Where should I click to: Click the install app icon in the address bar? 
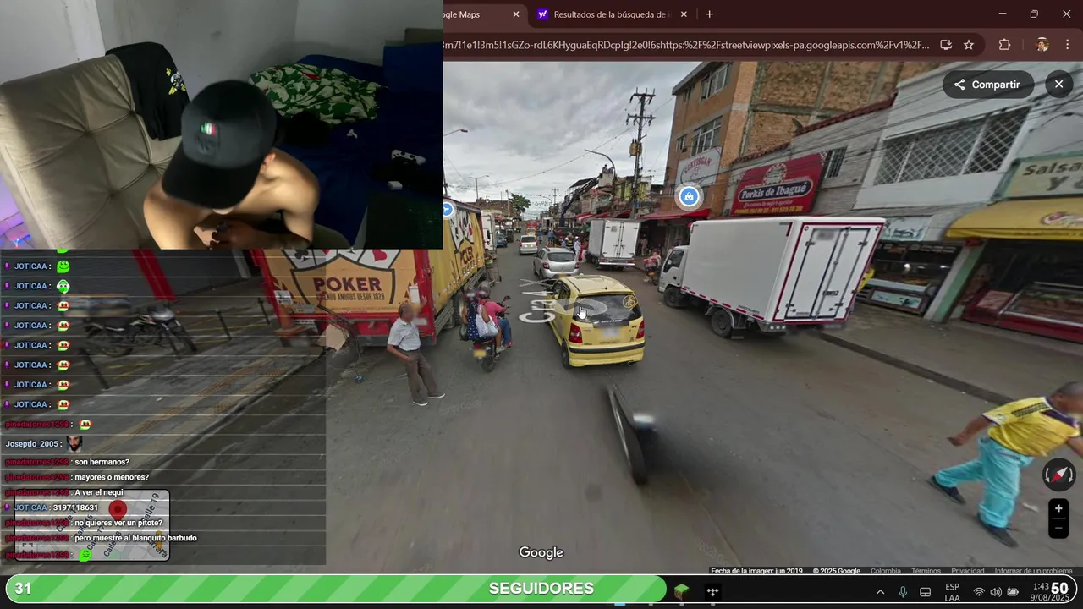[x=946, y=45]
